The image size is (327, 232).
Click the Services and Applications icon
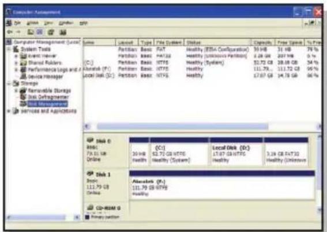[16, 111]
